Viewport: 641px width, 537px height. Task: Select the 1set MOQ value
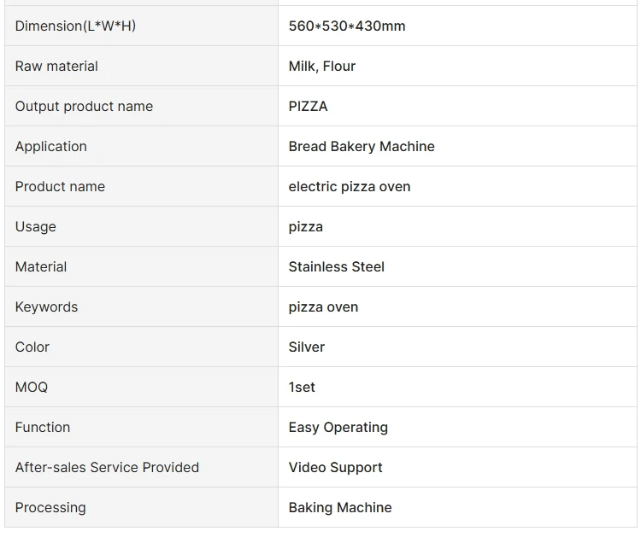point(302,387)
